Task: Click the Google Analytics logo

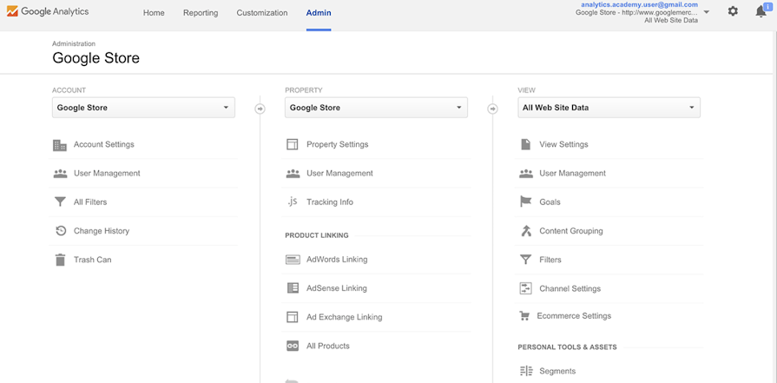Action: click(x=48, y=12)
